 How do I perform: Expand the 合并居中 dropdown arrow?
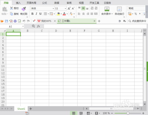point(112,14)
